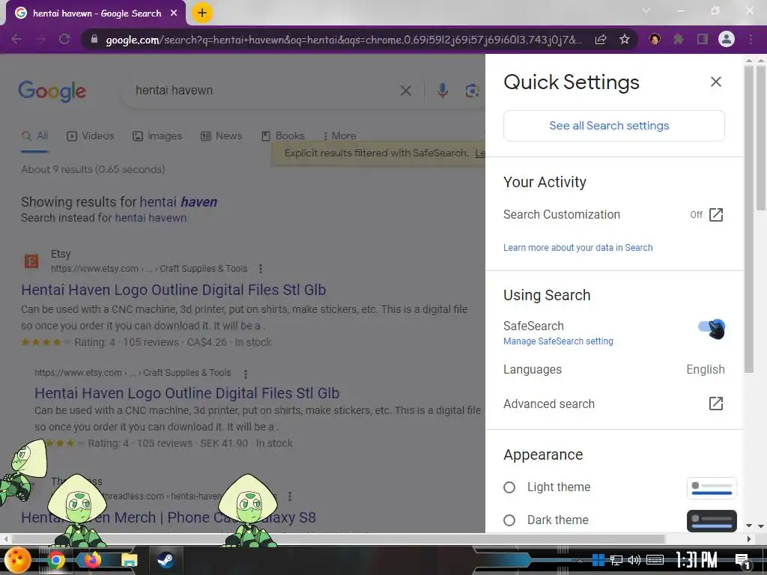Open Manage SafeSearch setting link
Image resolution: width=767 pixels, height=575 pixels.
pos(558,341)
